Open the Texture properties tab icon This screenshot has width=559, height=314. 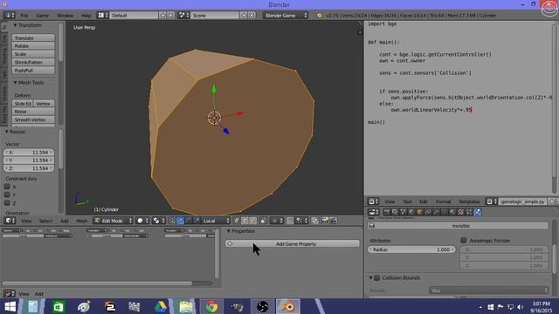click(x=460, y=212)
